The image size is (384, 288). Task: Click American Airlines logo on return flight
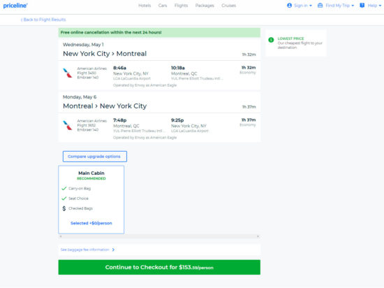click(x=68, y=125)
